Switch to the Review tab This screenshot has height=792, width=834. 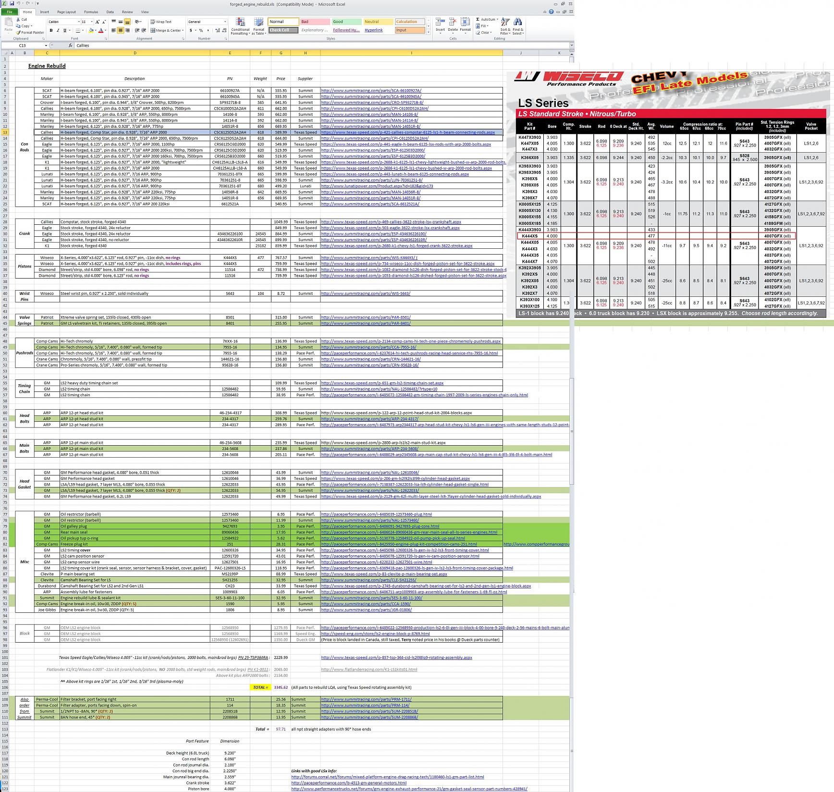pyautogui.click(x=127, y=12)
